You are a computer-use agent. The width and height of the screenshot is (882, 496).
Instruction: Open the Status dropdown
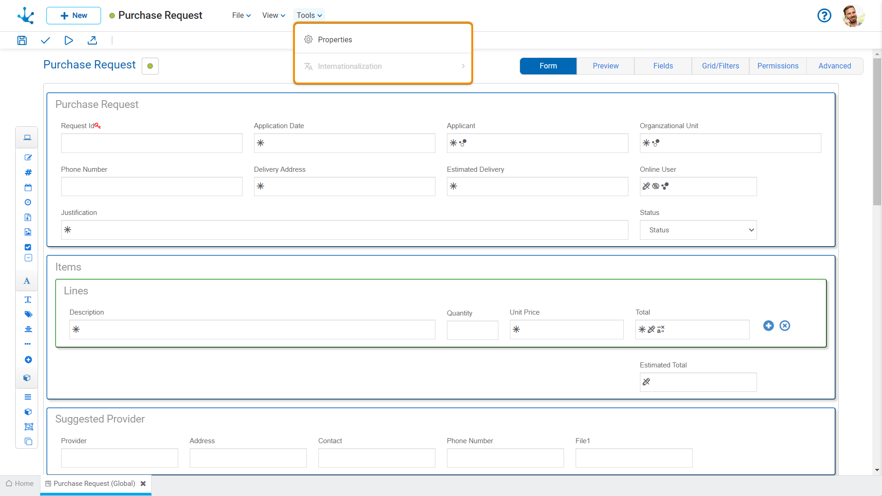tap(698, 230)
